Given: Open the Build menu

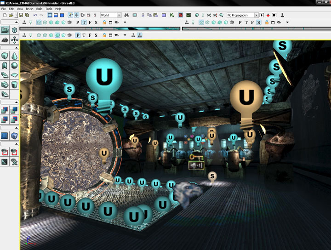Looking at the screenshot, I should (39, 9).
